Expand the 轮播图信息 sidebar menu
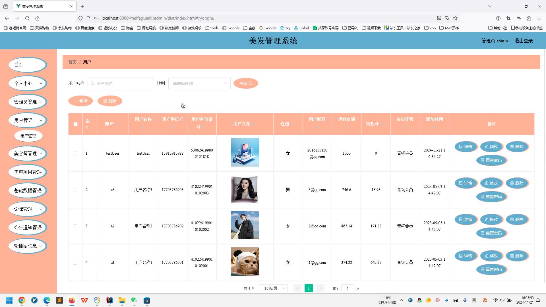 (x=28, y=246)
